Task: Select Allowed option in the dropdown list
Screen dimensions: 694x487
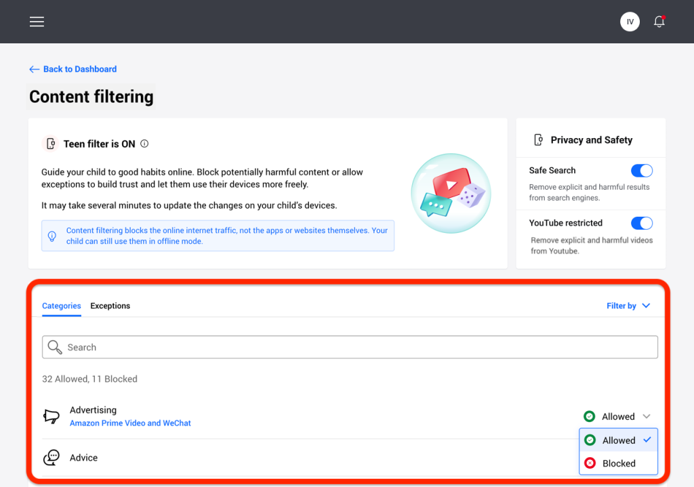Action: [x=618, y=440]
